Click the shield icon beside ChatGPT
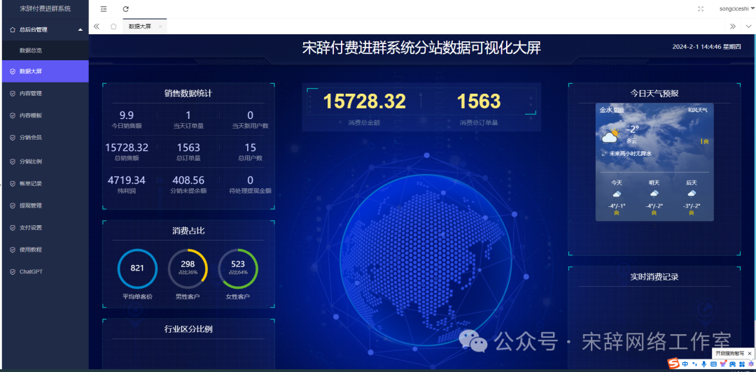The height and width of the screenshot is (372, 756). 13,272
